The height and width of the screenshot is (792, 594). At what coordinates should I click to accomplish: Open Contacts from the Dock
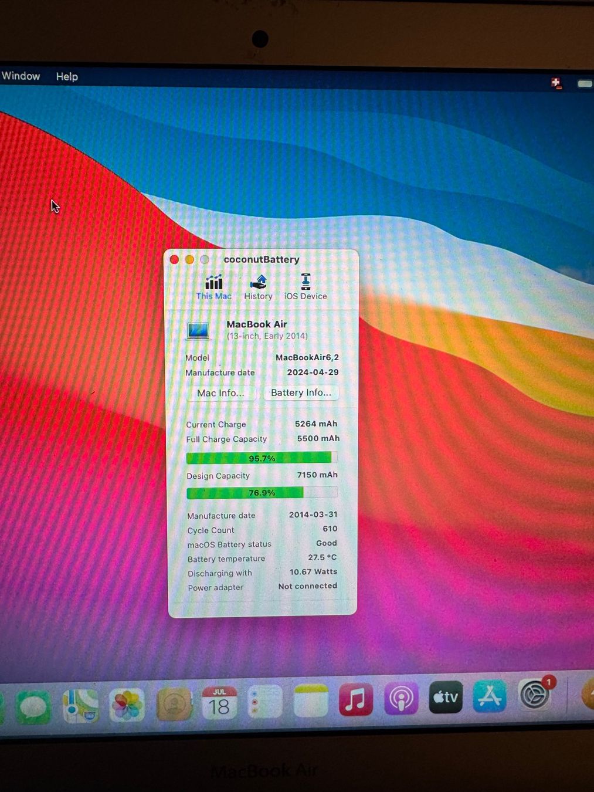[174, 703]
